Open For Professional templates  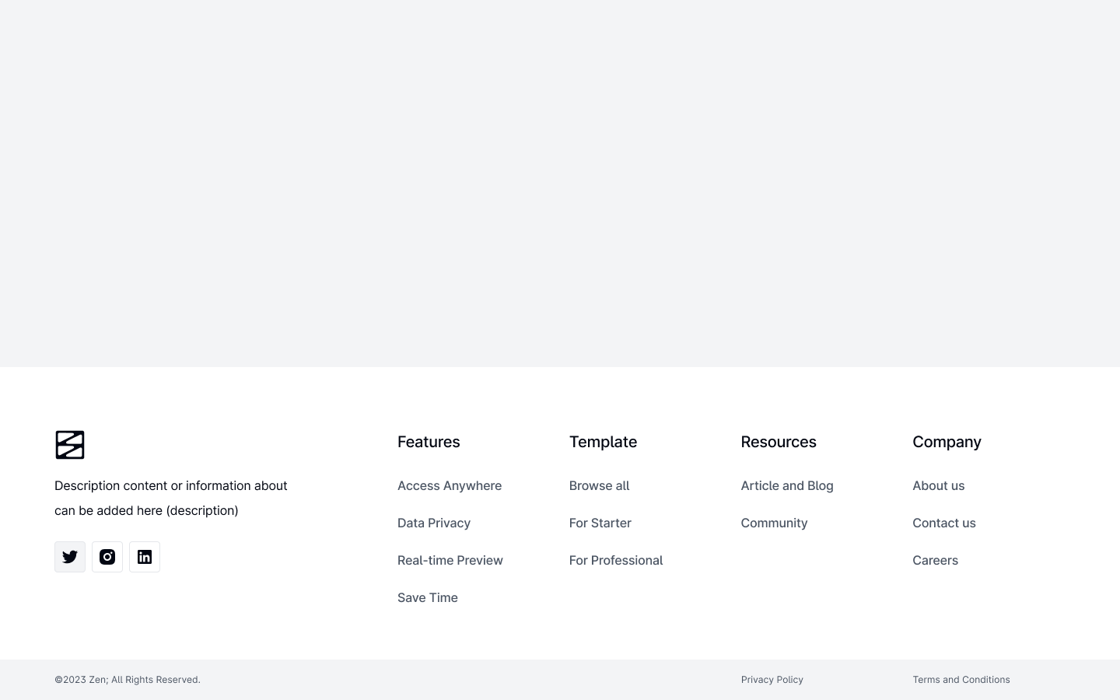coord(616,560)
